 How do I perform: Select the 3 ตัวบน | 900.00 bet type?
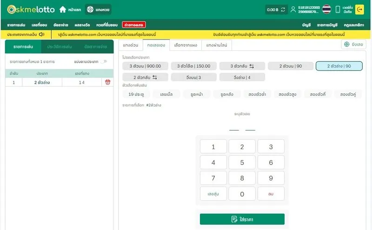point(145,66)
